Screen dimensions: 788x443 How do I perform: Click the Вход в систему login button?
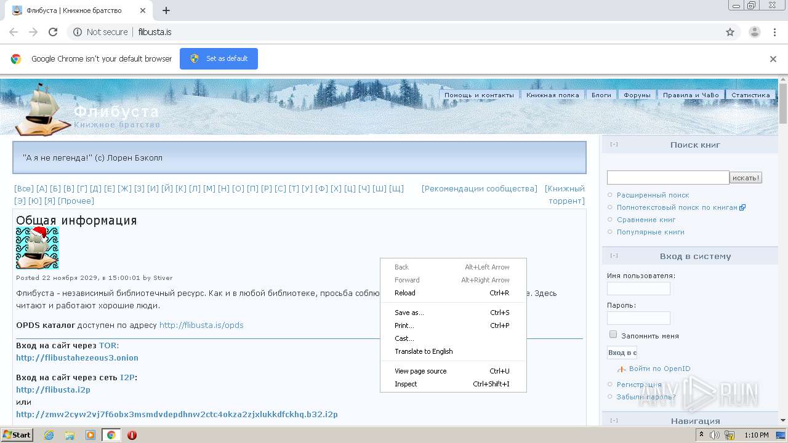click(622, 353)
